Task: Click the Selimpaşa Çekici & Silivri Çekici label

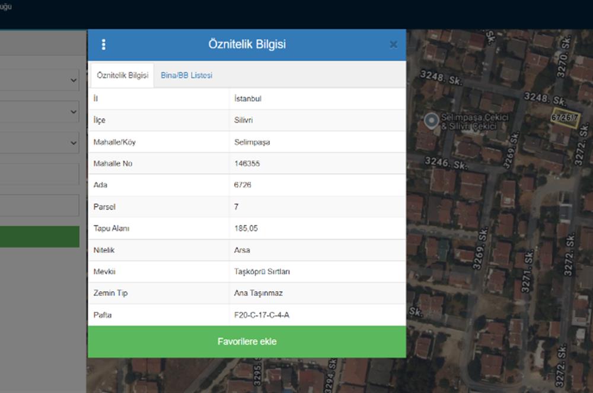Action: (x=474, y=121)
